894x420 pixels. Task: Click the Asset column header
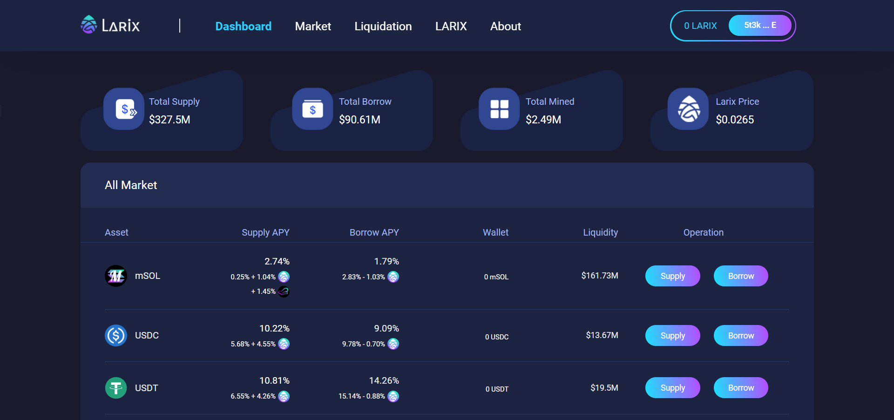(116, 232)
